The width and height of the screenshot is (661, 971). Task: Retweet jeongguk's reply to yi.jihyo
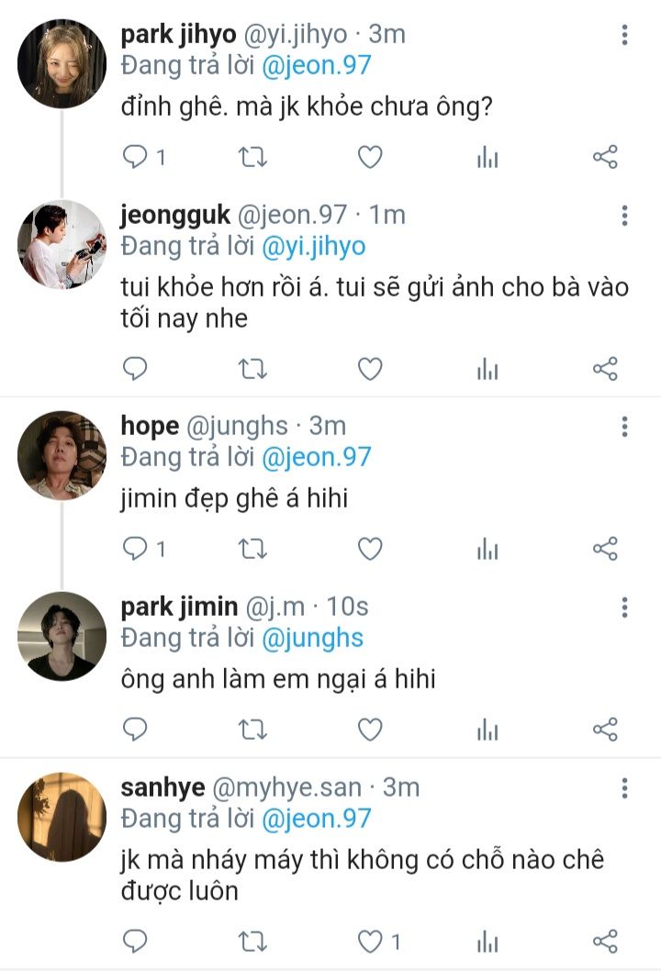pos(252,369)
